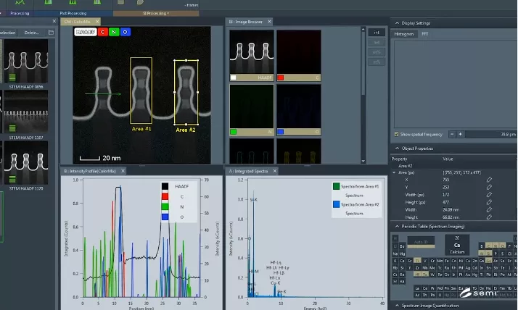Select titanium (Ti) in the periodic table
Viewport: 518px width, 310px height.
(x=417, y=261)
